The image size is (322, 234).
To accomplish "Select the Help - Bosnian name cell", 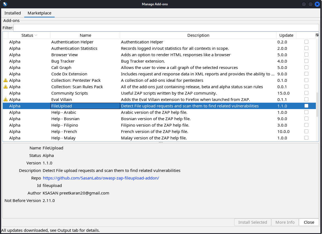I will 85,119.
